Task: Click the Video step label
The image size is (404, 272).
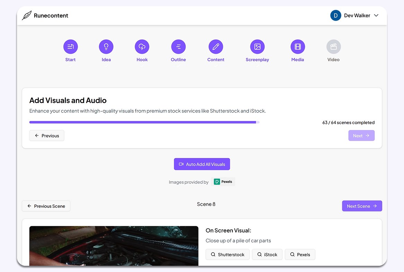Action: pyautogui.click(x=333, y=60)
